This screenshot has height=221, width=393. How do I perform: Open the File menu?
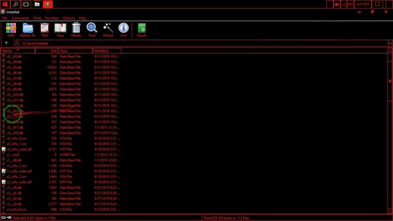[5, 18]
